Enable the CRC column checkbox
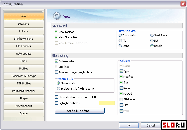 (121, 105)
